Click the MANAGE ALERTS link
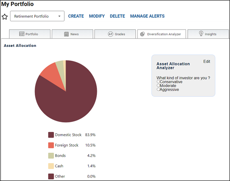This screenshot has height=181, width=230. tap(147, 16)
